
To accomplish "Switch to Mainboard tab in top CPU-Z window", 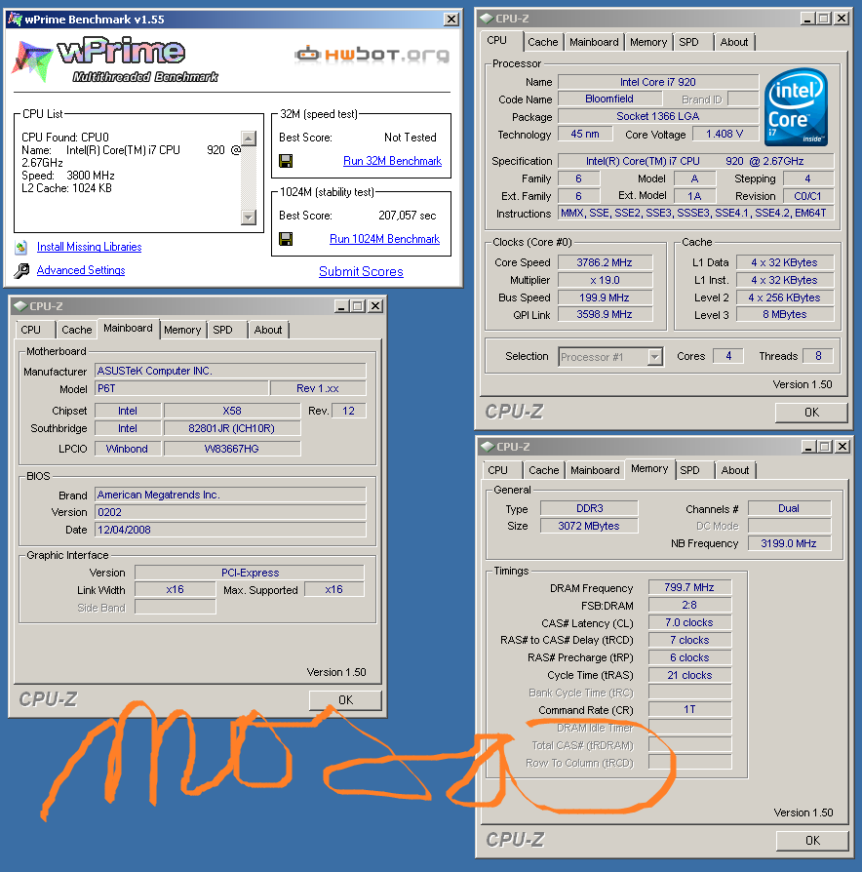I will point(594,42).
